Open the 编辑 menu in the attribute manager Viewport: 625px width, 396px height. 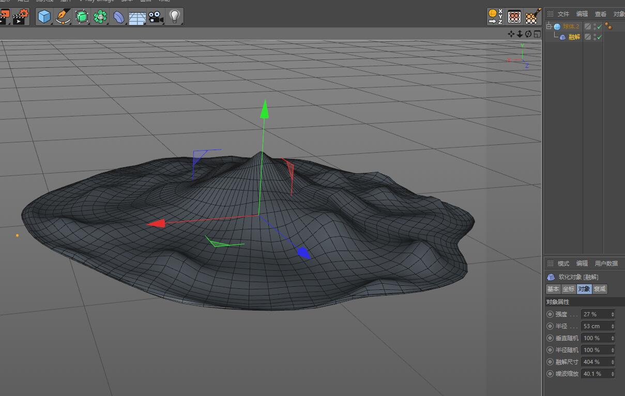coord(582,263)
